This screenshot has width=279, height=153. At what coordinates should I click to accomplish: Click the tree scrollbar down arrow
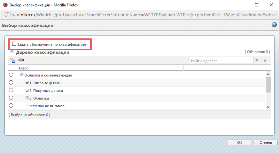268,107
